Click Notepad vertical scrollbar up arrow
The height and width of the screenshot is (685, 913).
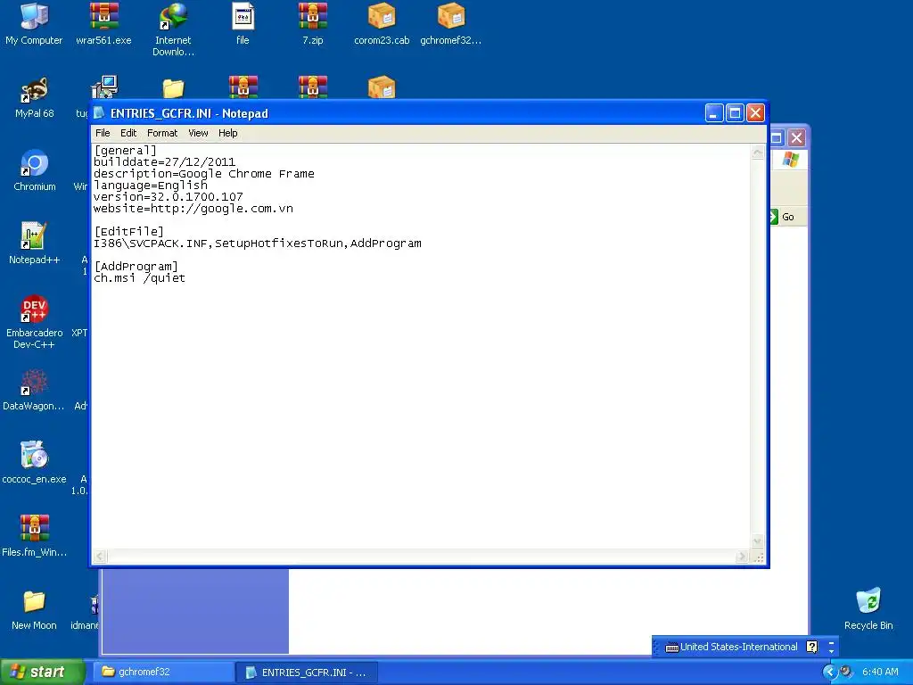pos(758,153)
